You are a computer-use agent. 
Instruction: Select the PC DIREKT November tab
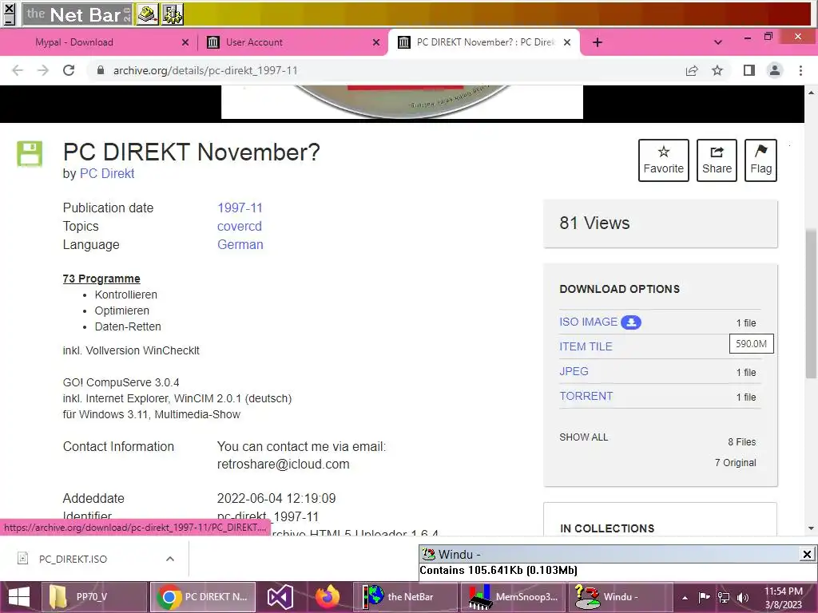(484, 42)
